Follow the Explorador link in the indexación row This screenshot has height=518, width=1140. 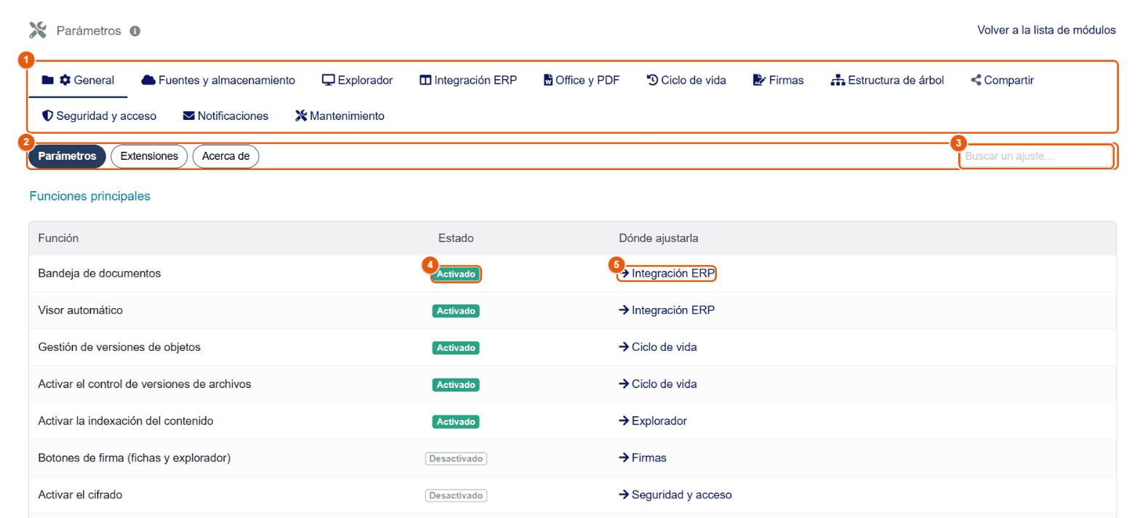tap(653, 421)
